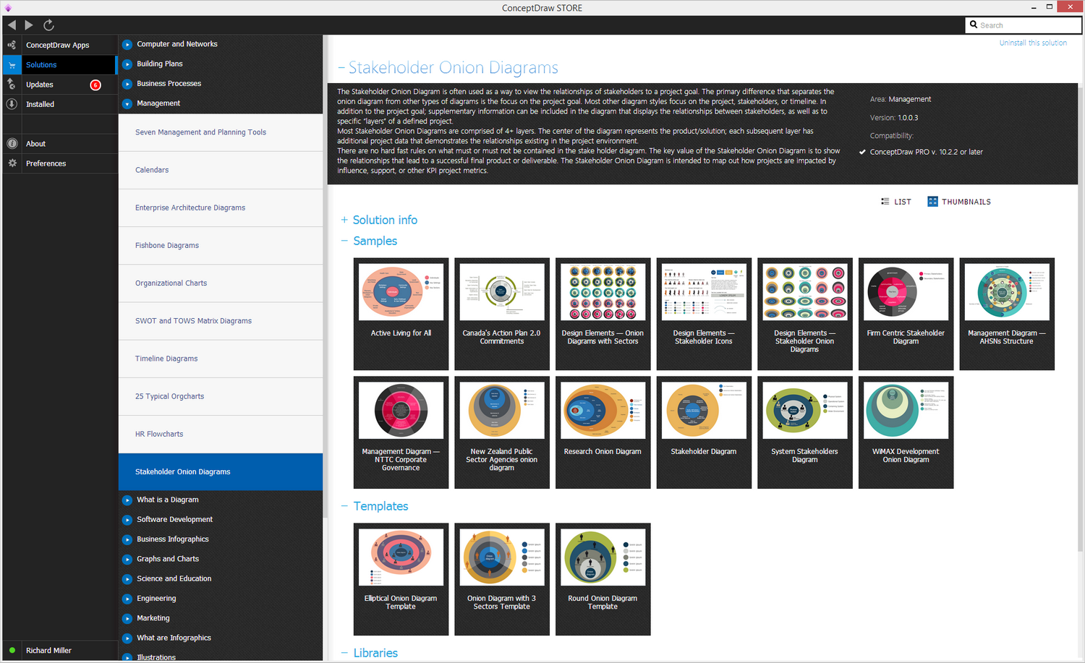
Task: Click the red updates count badge
Action: (95, 85)
